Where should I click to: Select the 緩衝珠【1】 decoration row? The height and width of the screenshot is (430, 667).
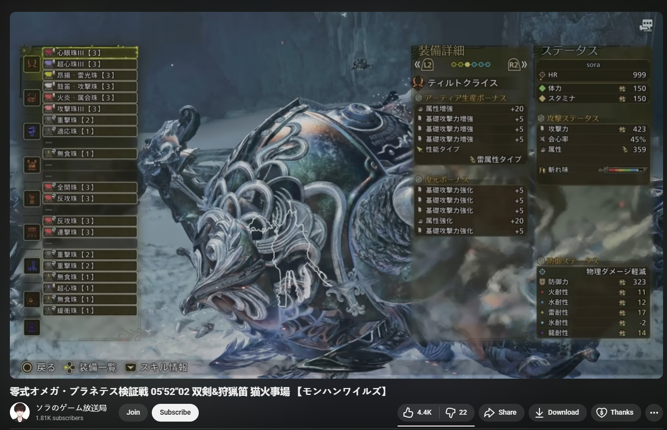[x=89, y=311]
